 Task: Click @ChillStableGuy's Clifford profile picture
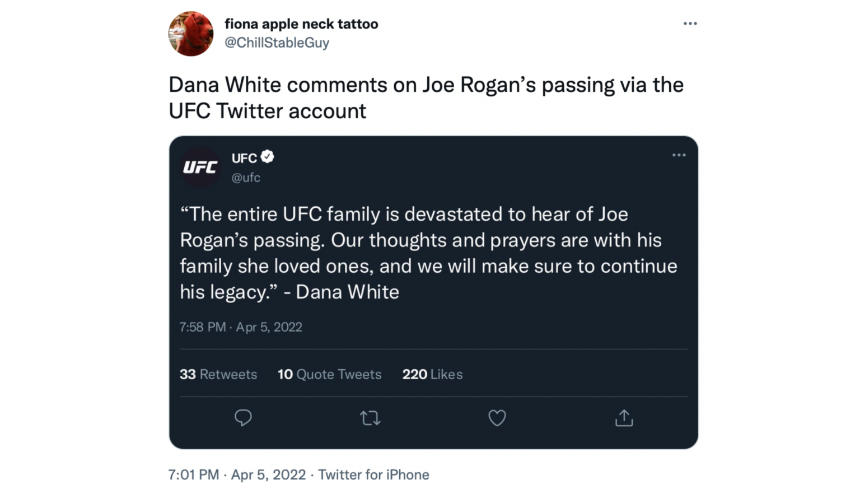coord(191,34)
